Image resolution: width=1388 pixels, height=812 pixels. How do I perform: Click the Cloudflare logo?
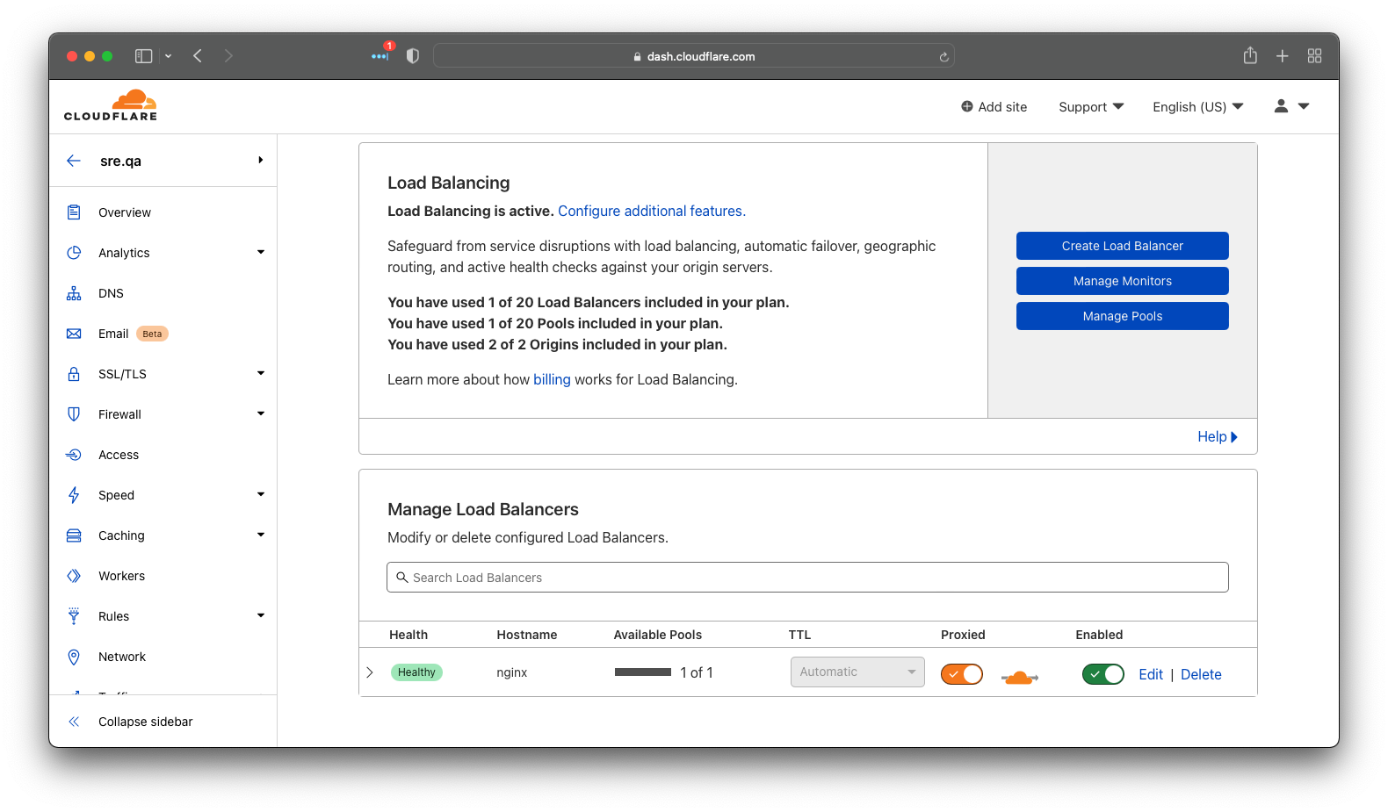point(111,105)
